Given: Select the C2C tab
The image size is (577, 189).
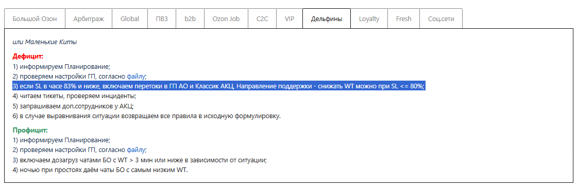Looking at the screenshot, I should click(262, 18).
